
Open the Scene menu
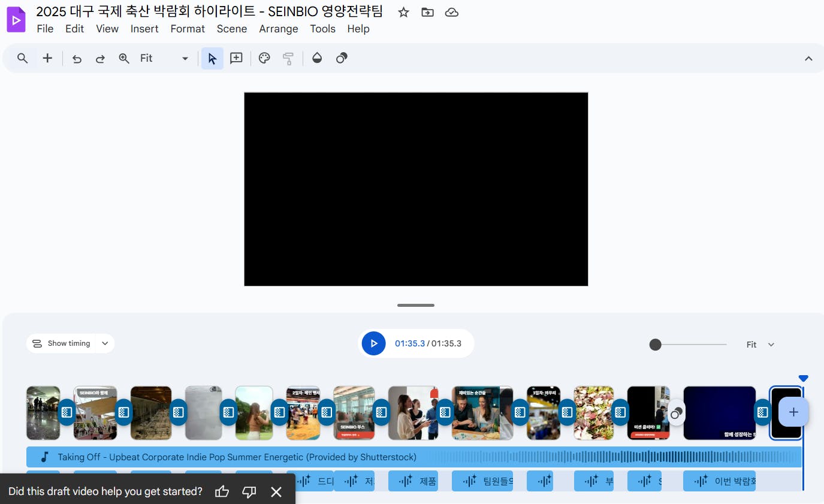point(232,29)
